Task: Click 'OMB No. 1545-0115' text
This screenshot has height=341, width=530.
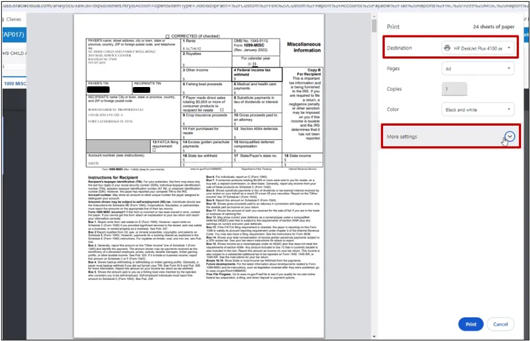Action: (251, 41)
